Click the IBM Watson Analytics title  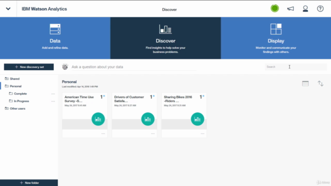point(44,9)
